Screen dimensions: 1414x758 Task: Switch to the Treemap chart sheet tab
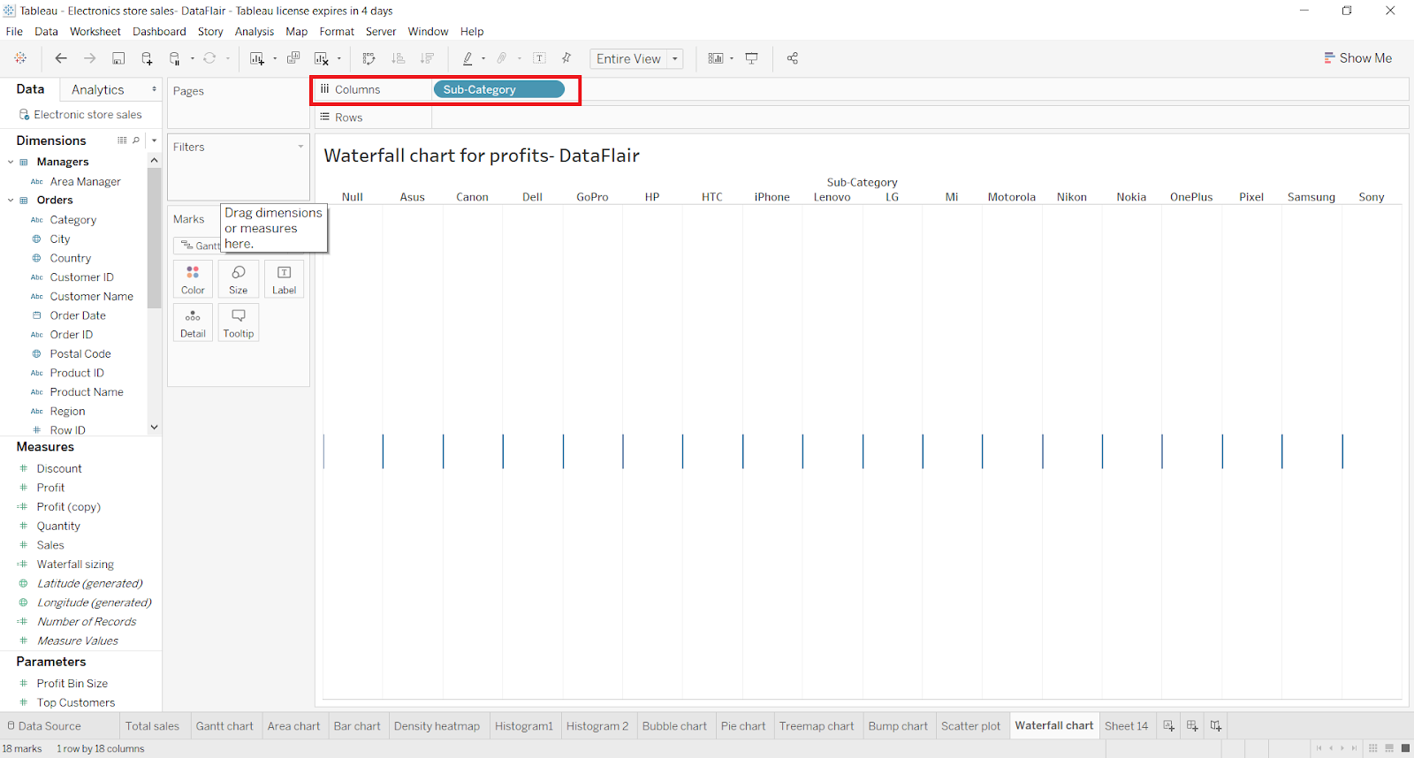(817, 726)
